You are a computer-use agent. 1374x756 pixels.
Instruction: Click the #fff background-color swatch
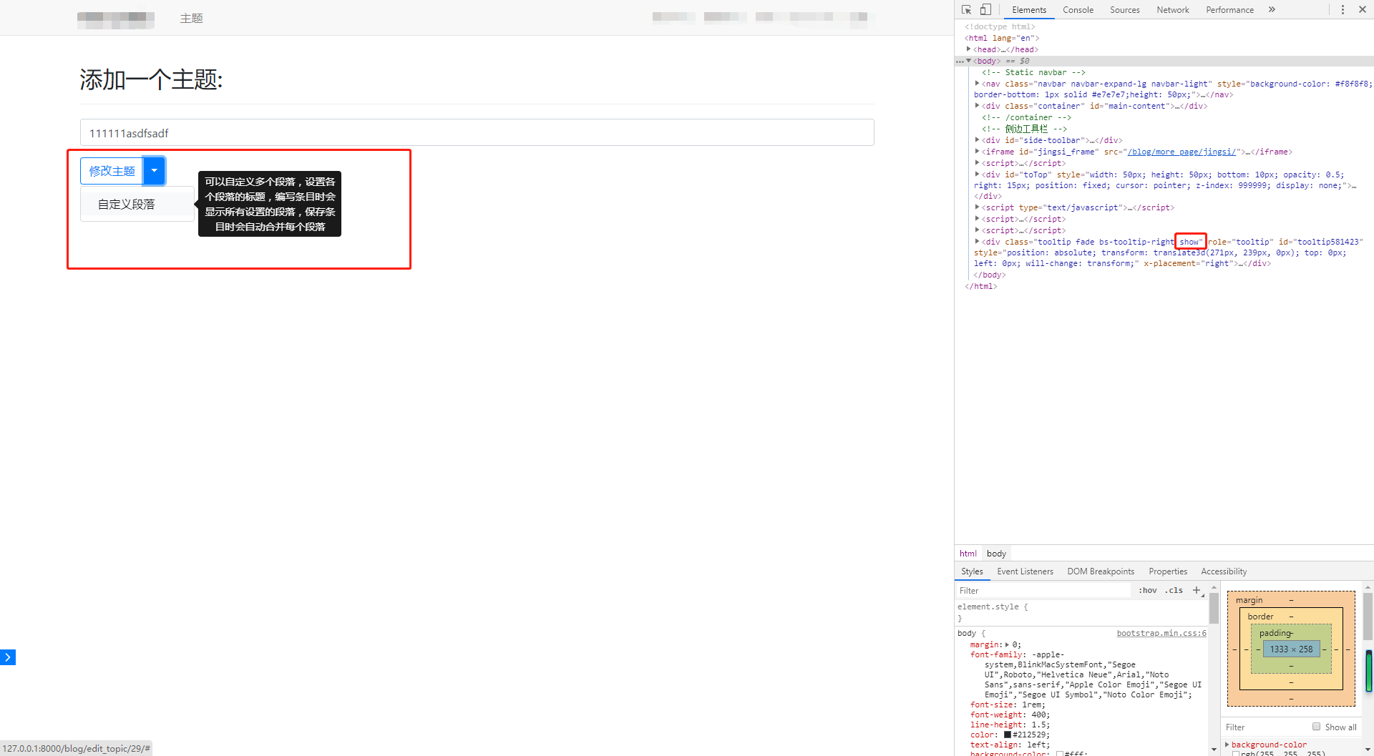pos(1060,753)
